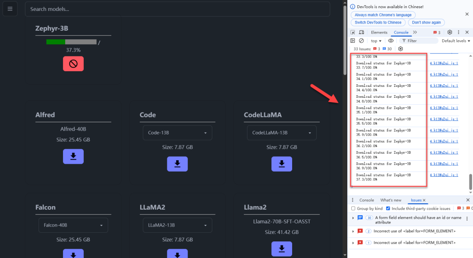
Task: Click the Falcon card heading
Action: (x=45, y=207)
